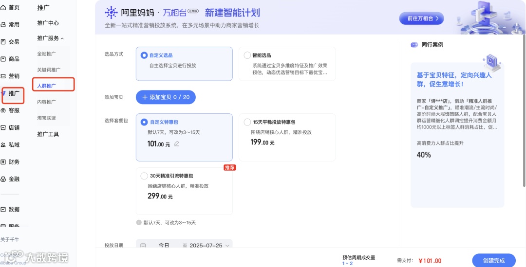526x267 pixels.
Task: Click the 199.00 元 price text
Action: 263,142
